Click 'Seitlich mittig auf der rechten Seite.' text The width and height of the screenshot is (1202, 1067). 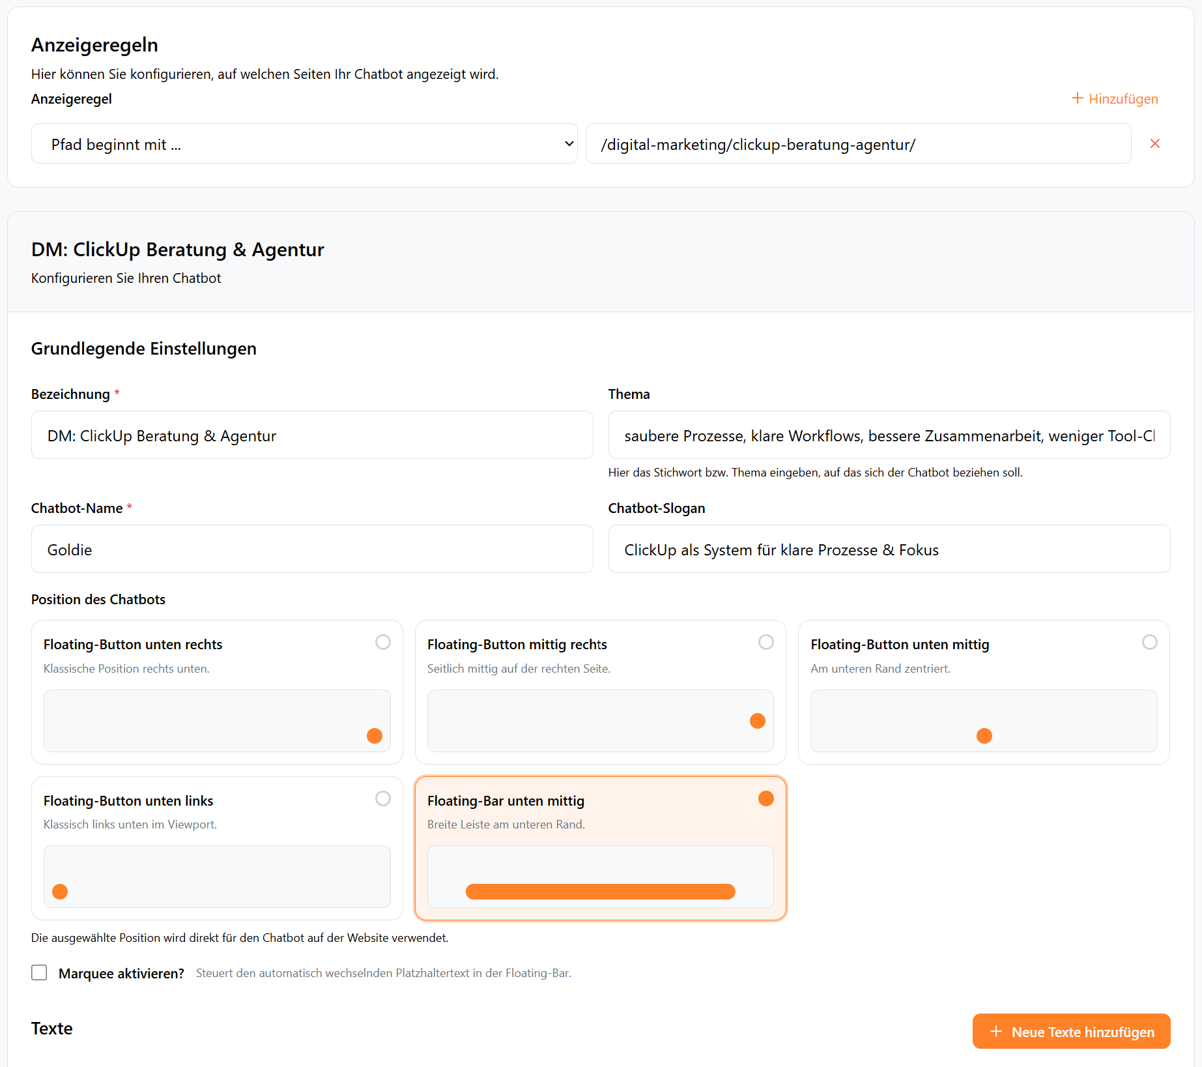[x=519, y=669]
